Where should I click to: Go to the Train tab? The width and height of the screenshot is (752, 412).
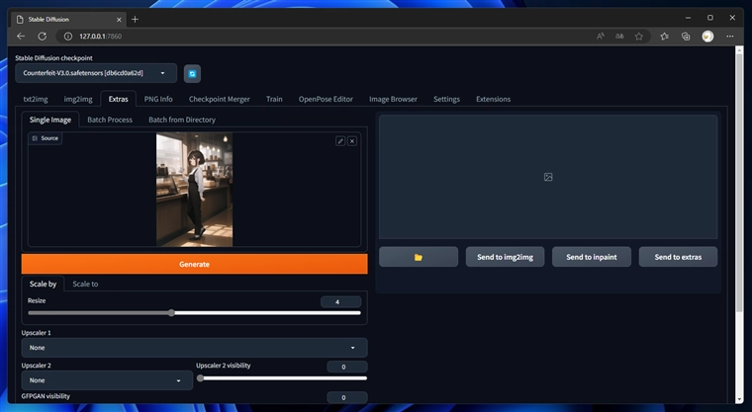click(x=274, y=99)
